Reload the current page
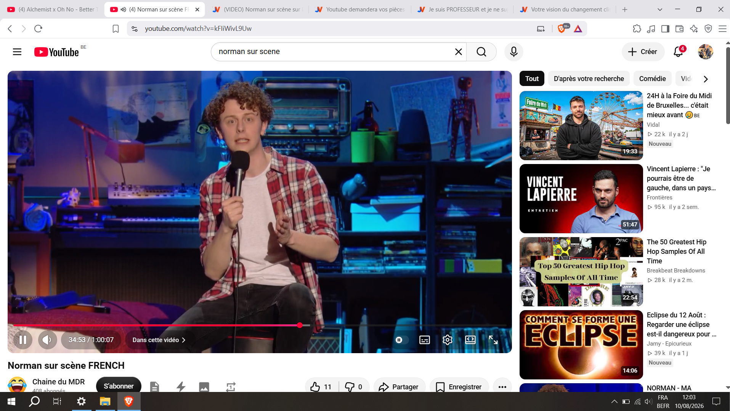730x411 pixels. click(38, 29)
